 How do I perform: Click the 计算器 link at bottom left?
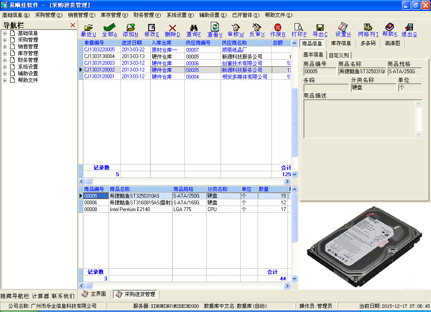(40, 296)
